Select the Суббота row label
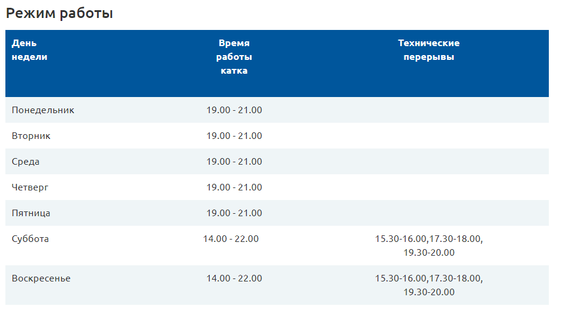 click(x=30, y=239)
